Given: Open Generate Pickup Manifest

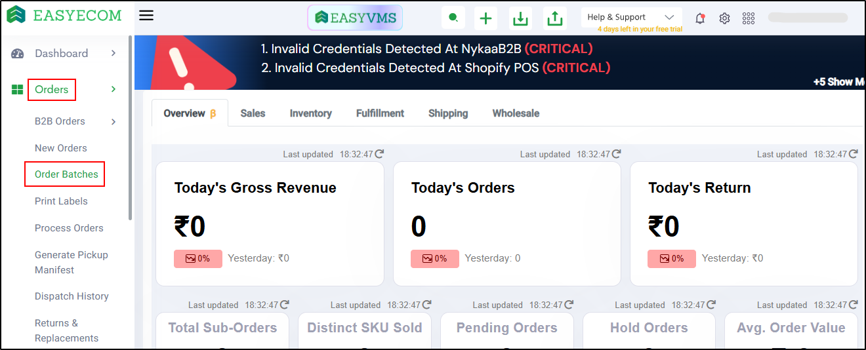Looking at the screenshot, I should pos(72,262).
